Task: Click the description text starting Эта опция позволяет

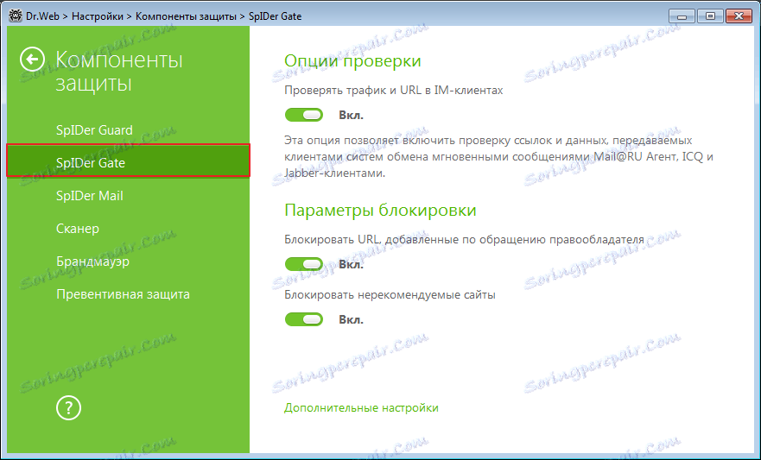Action: tap(498, 156)
